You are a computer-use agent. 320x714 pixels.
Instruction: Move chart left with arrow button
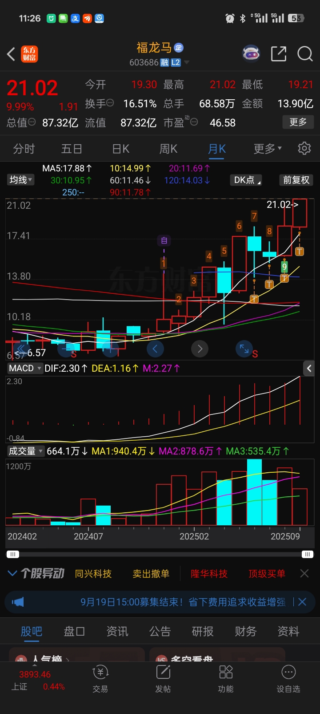[155, 349]
